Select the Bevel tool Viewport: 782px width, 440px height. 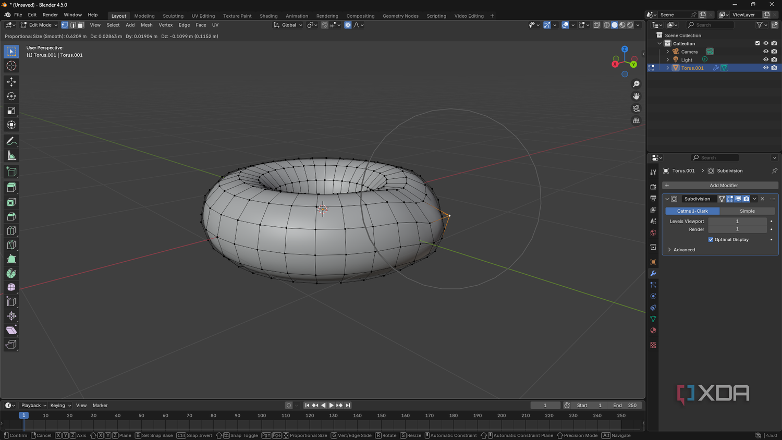pyautogui.click(x=11, y=216)
